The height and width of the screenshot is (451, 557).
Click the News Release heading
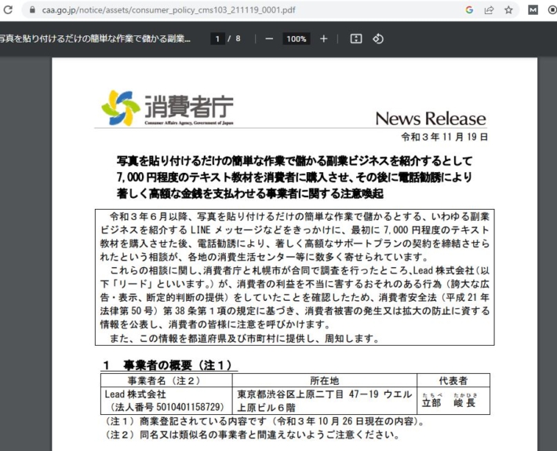coord(431,119)
